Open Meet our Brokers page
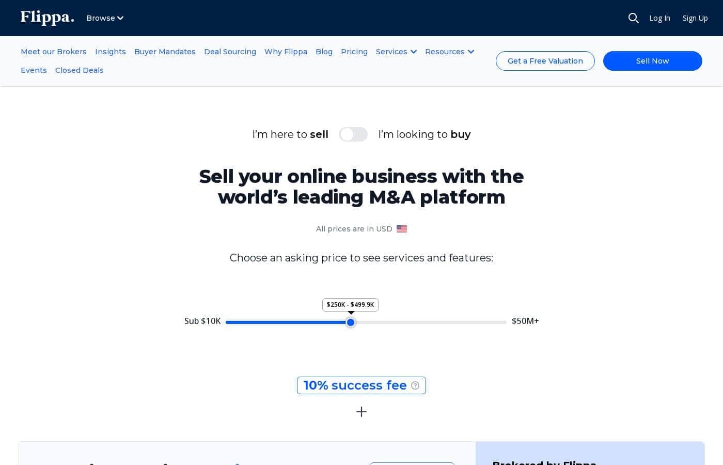The width and height of the screenshot is (723, 465). pos(54,52)
